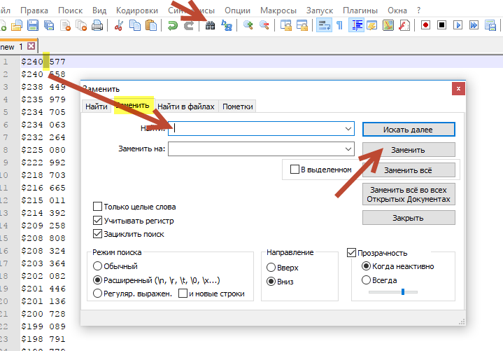Uncheck 'Зациклить поиск' option

(98, 234)
